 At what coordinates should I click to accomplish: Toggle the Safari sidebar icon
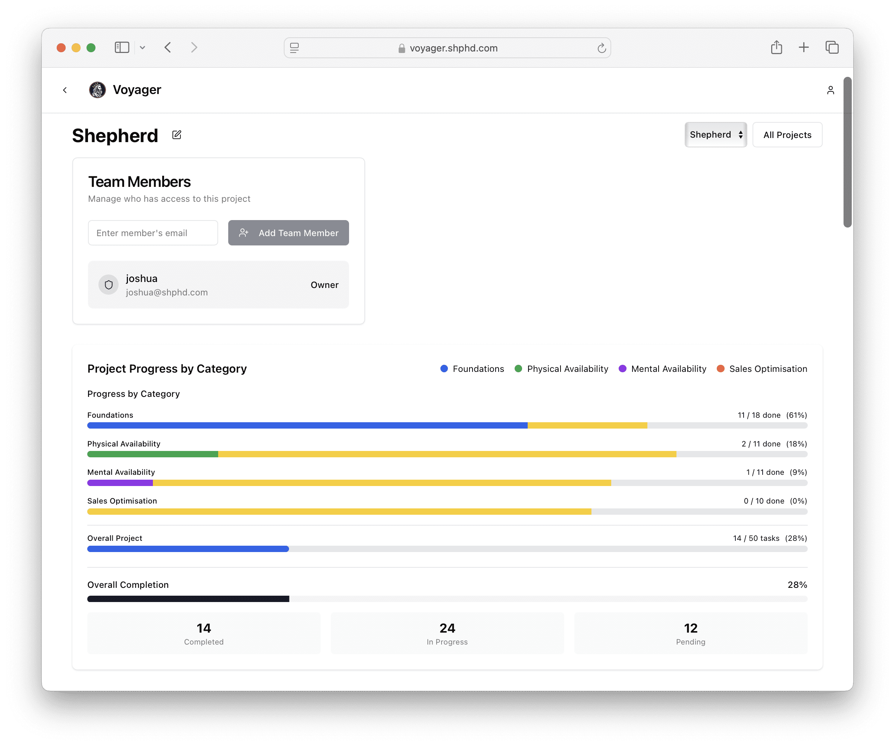(122, 47)
